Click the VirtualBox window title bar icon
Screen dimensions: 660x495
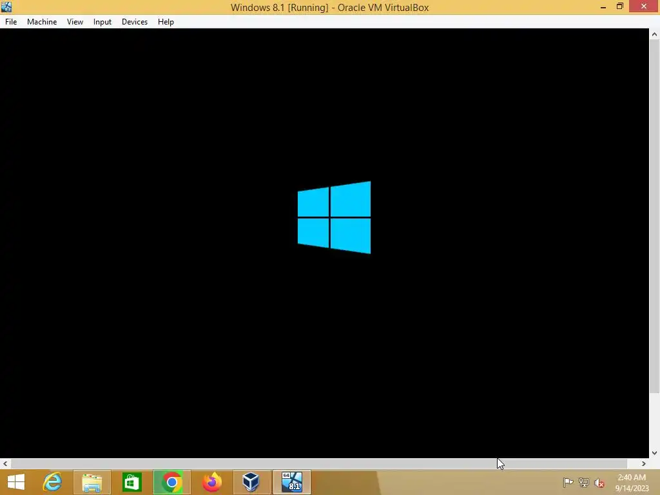[6, 6]
